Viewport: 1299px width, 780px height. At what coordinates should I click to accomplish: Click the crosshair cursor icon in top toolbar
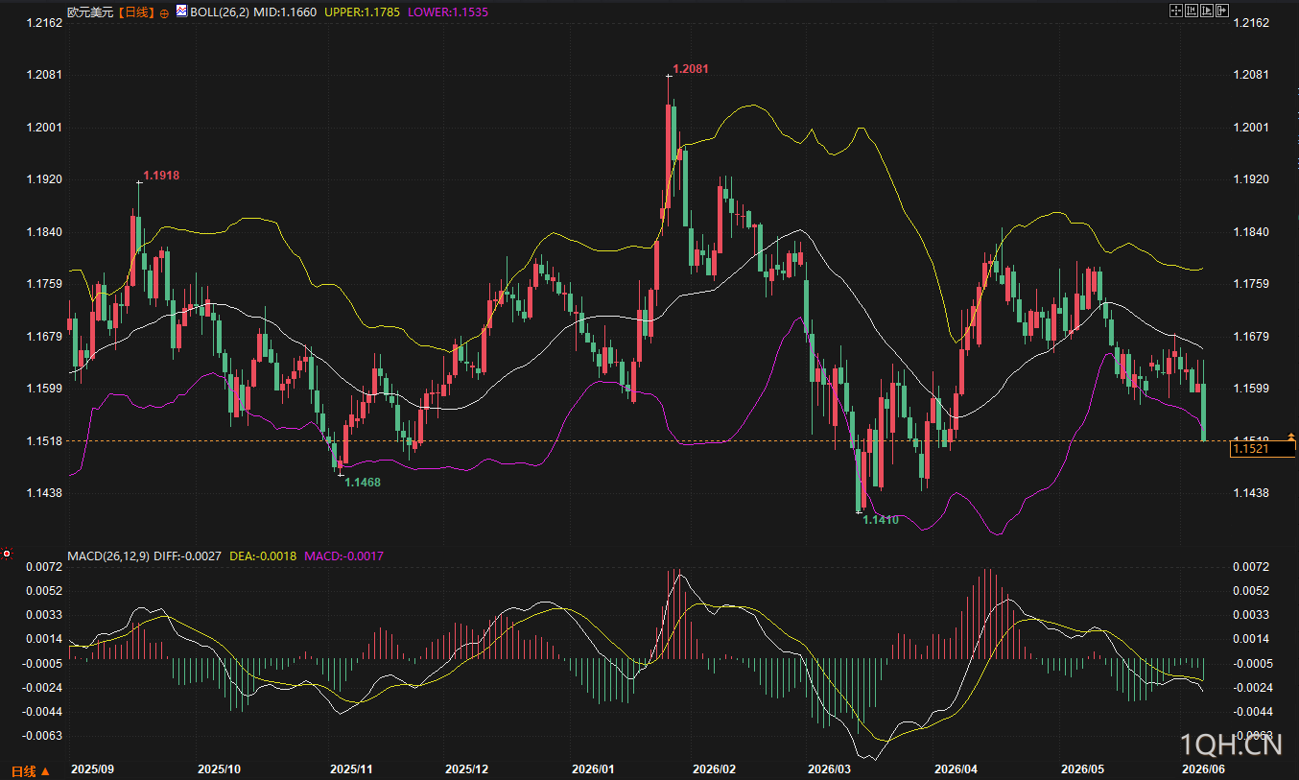coord(1175,11)
